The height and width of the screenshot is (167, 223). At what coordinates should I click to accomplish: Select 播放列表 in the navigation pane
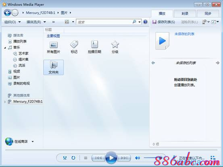coord(20,41)
